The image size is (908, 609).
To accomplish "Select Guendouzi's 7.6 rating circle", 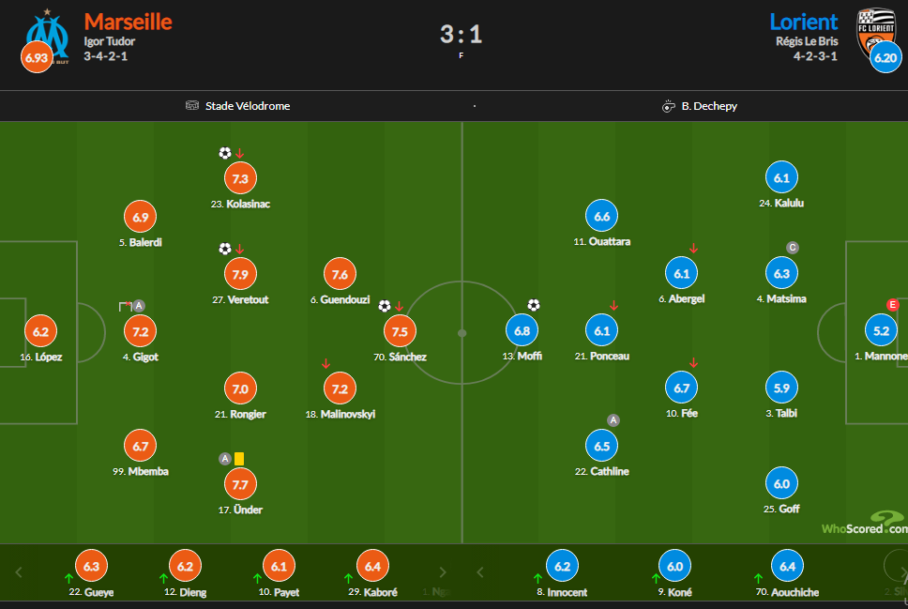I will tap(340, 274).
